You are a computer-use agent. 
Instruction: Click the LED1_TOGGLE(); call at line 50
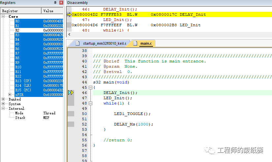click(x=132, y=114)
